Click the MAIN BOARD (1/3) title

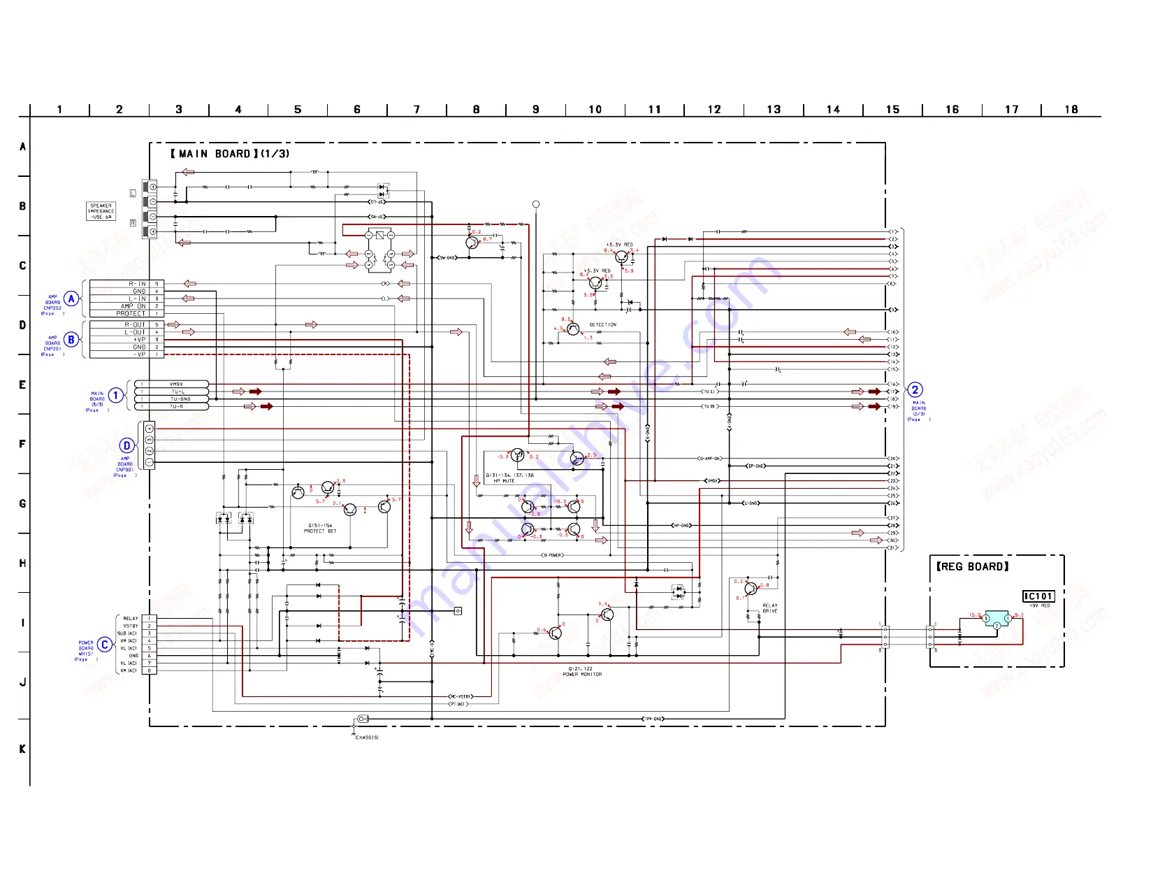pyautogui.click(x=230, y=154)
